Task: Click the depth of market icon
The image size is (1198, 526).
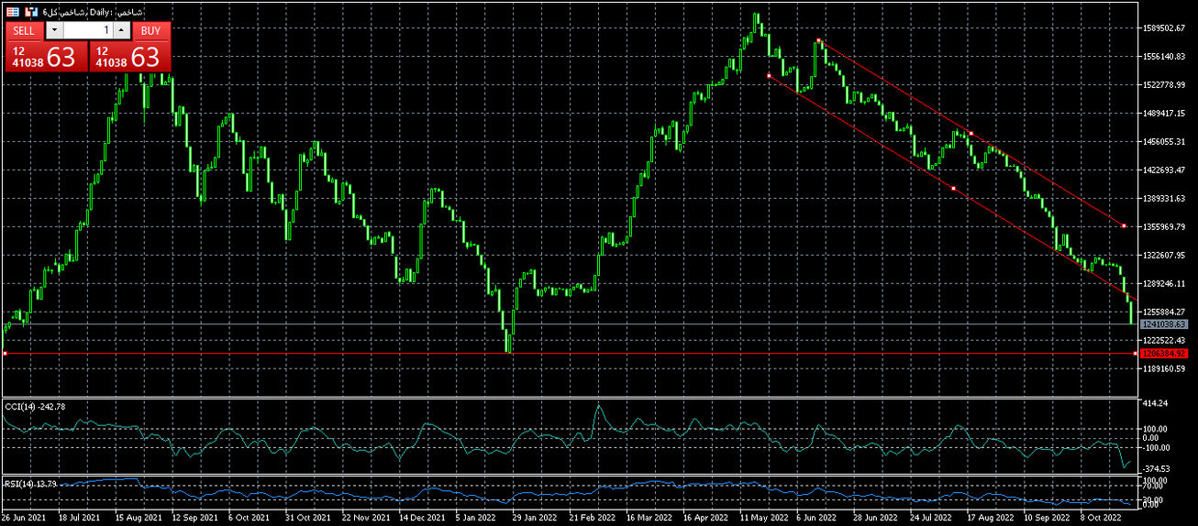Action: 31,12
